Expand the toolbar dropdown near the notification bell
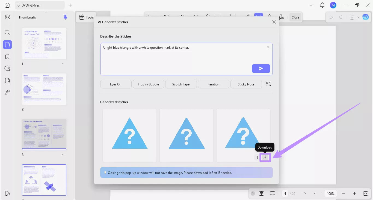Image resolution: width=373 pixels, height=200 pixels. pyautogui.click(x=311, y=5)
